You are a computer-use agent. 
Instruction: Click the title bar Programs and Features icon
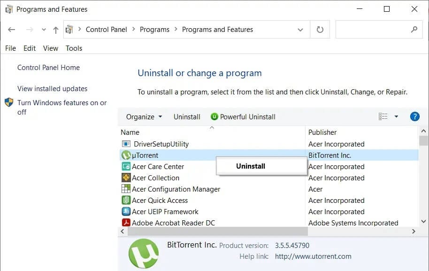point(9,9)
